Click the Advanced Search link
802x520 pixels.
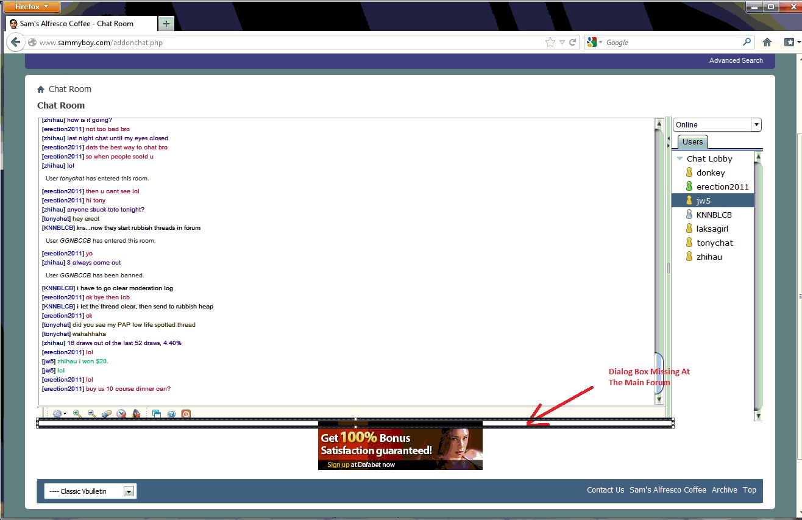coord(736,60)
